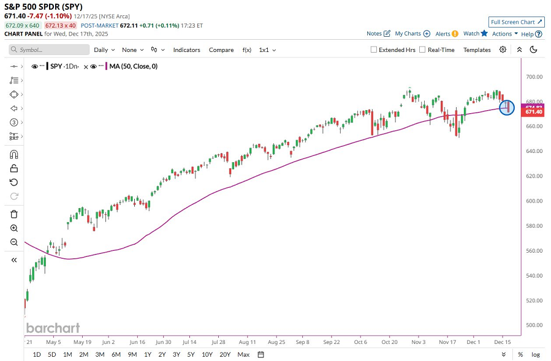The image size is (551, 361).
Task: Open the 1x1 grid layout dropdown
Action: coord(267,50)
